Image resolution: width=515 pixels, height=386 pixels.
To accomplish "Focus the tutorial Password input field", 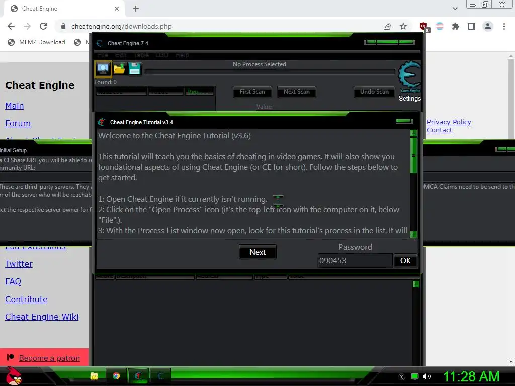I will point(355,261).
